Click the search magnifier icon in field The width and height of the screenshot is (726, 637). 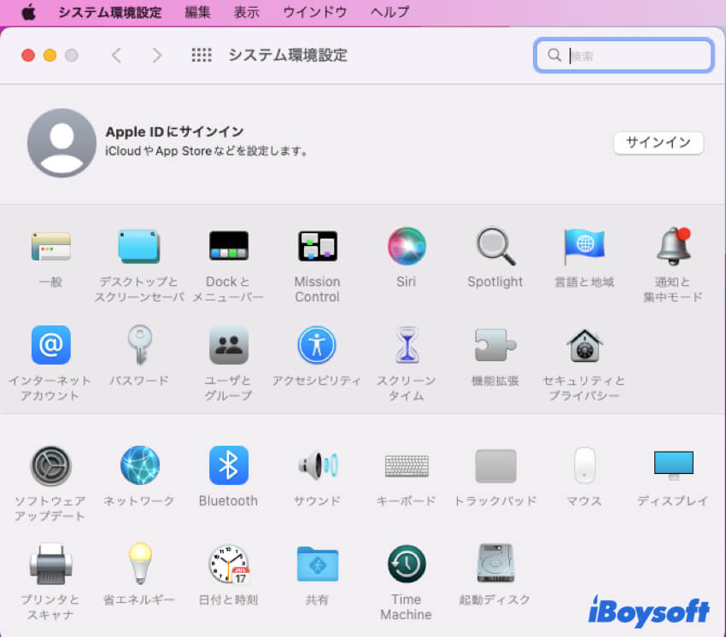[x=554, y=56]
